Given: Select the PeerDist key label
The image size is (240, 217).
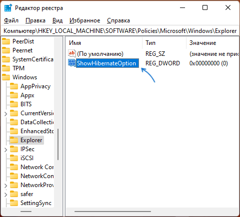Looking at the screenshot, I should (x=23, y=41).
